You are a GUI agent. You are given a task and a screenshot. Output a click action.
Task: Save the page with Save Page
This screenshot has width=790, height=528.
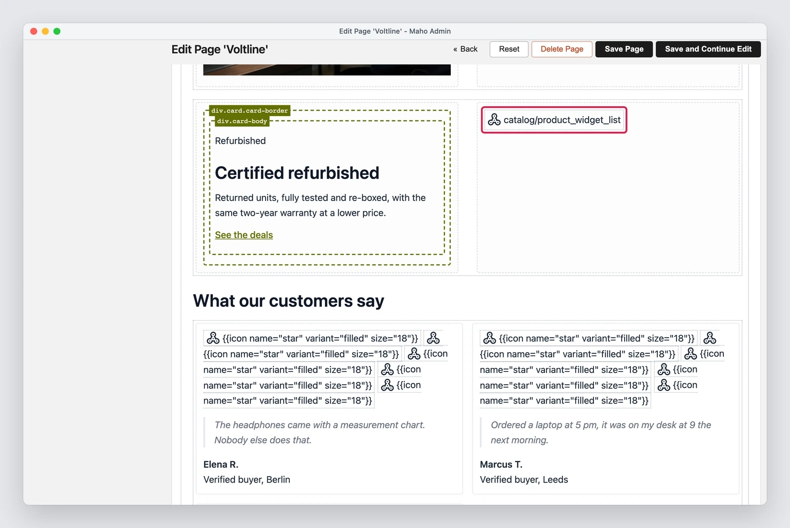(x=624, y=49)
